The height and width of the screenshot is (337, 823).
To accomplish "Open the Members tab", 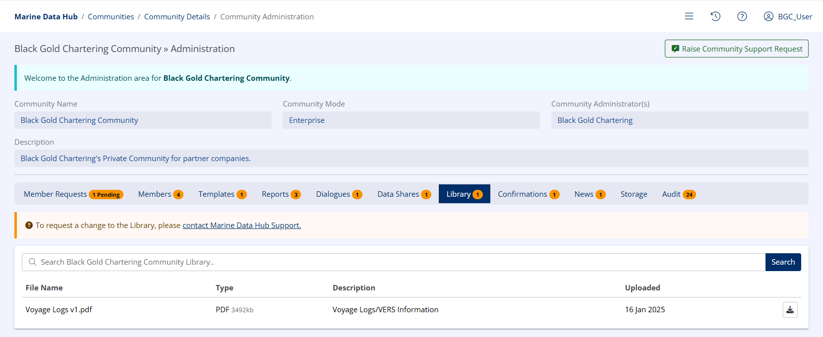I will click(160, 194).
